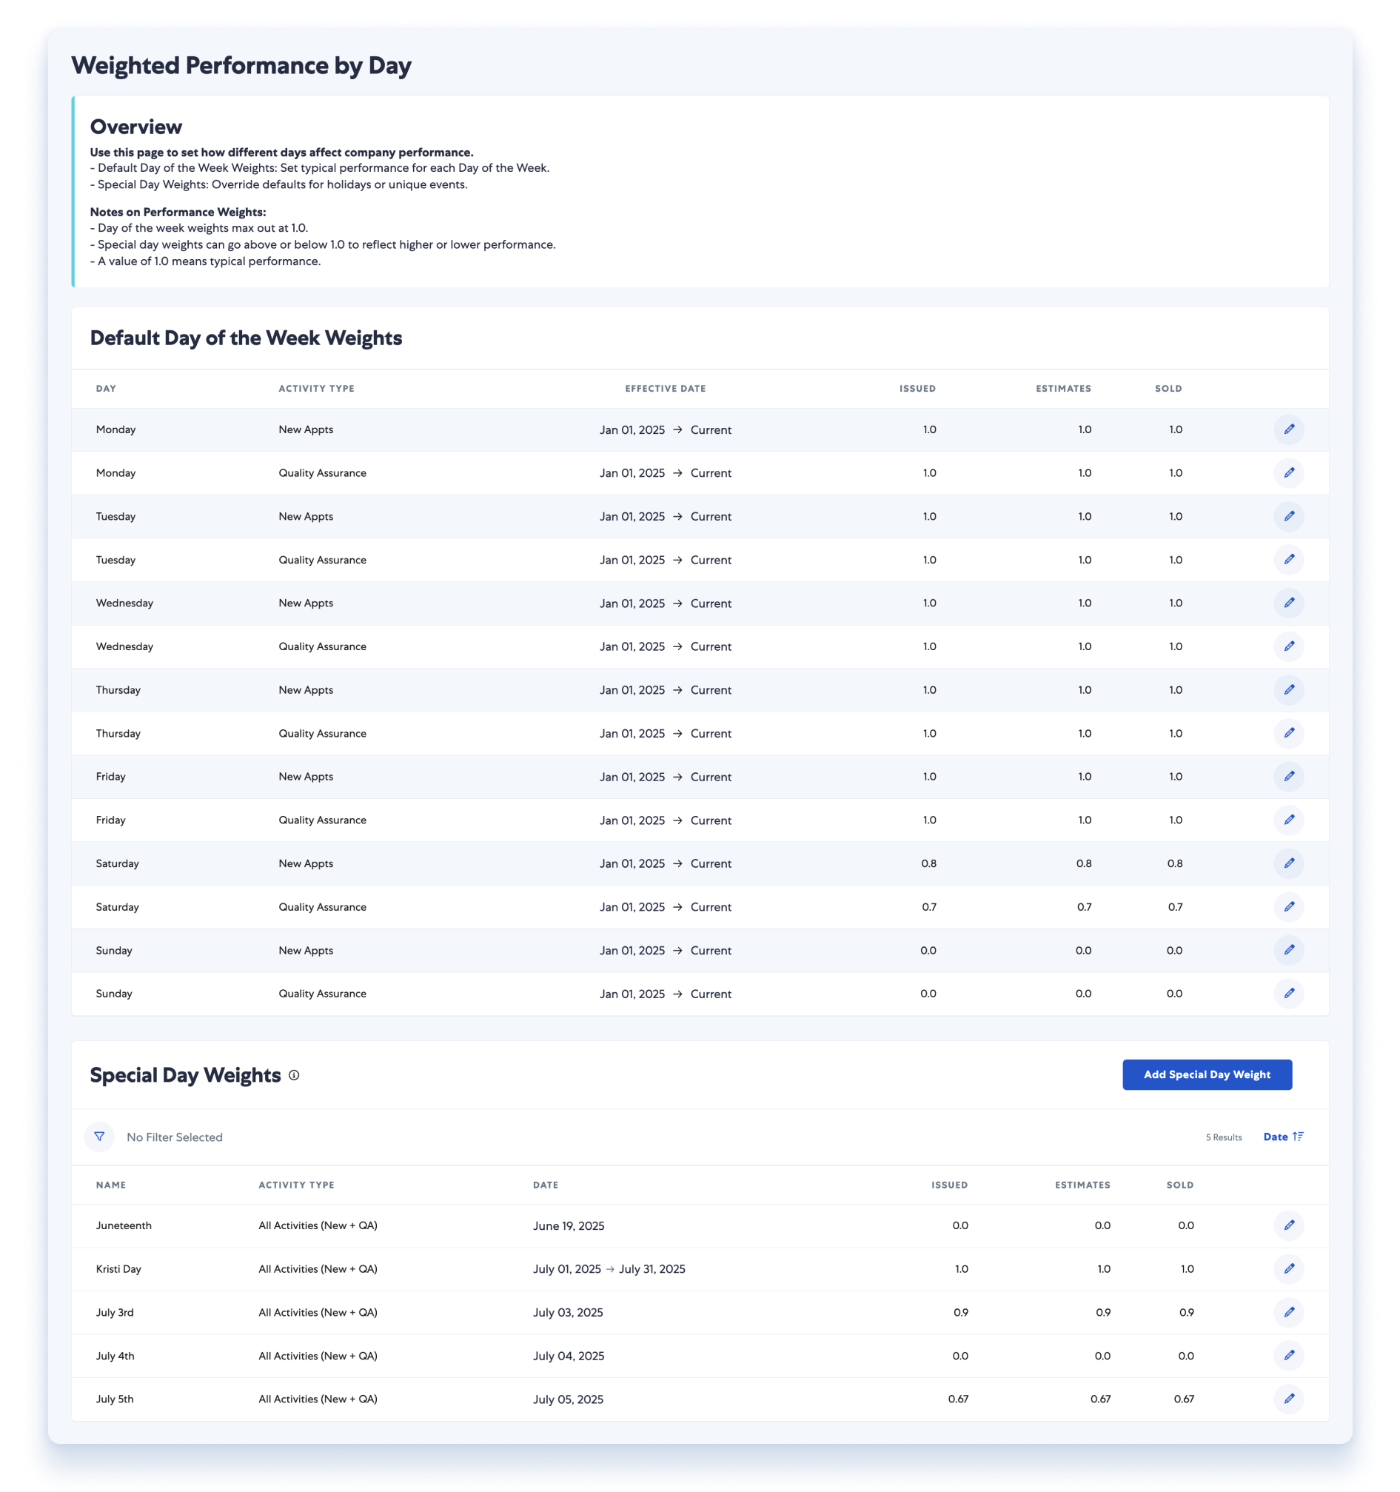The image size is (1400, 1492).
Task: Edit the Juneteenth special day weight
Action: point(1288,1225)
